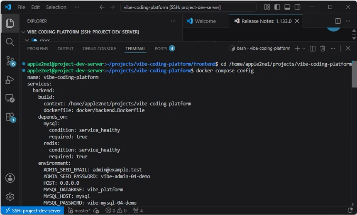
Task: Create a new terminal with plus icon
Action: [297, 48]
